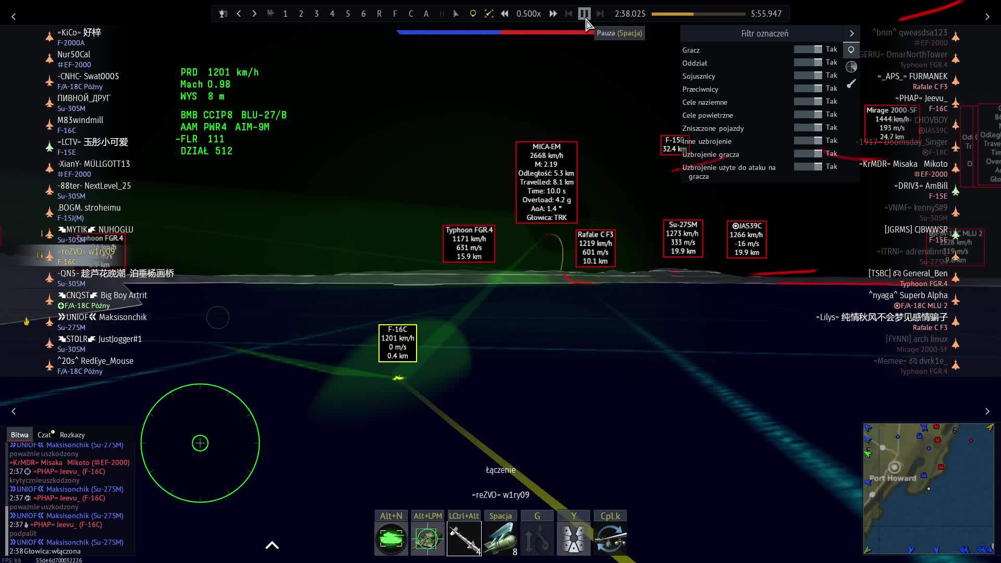Click the free camera icon in the replay bar
This screenshot has width=1001, height=563.
tap(270, 14)
